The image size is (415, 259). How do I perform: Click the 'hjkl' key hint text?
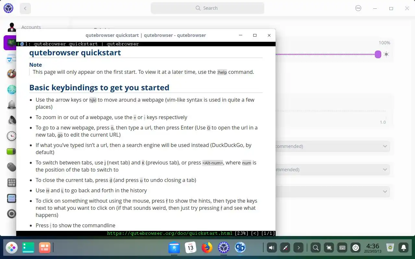click(x=93, y=100)
